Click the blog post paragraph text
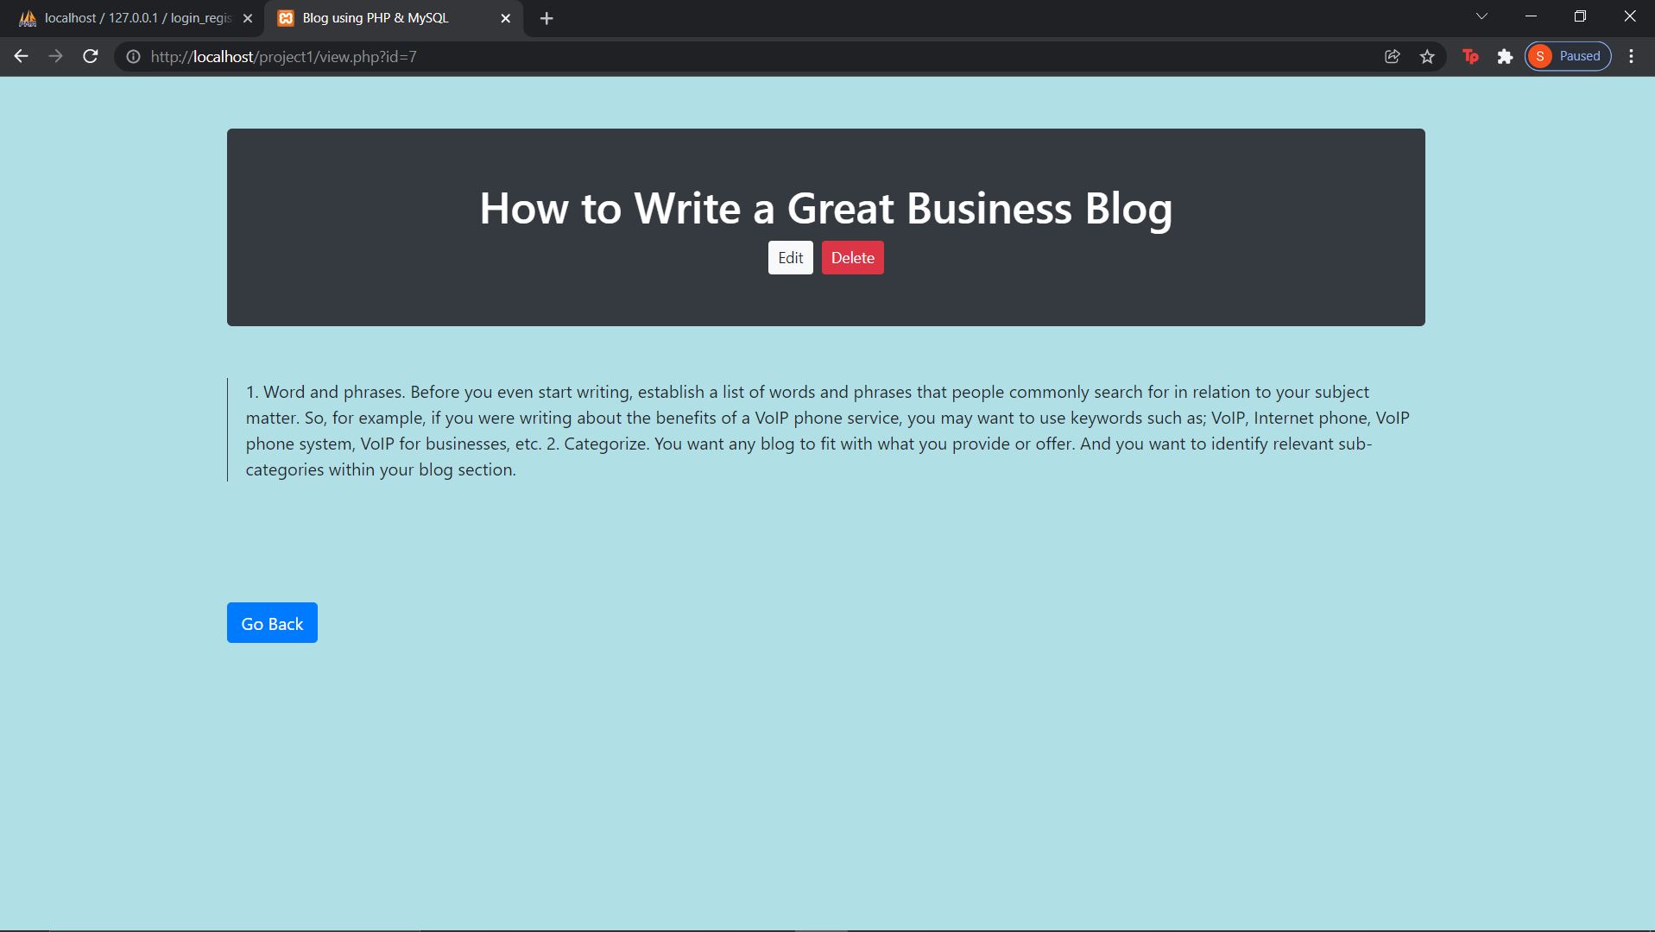The image size is (1655, 932). (x=827, y=431)
